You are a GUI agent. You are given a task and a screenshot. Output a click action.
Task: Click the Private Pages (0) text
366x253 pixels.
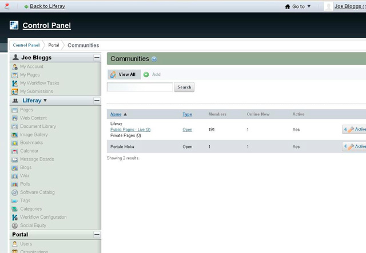[126, 135]
